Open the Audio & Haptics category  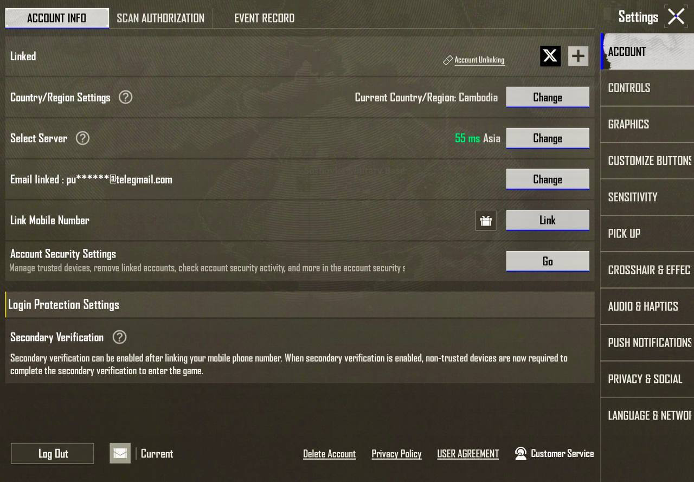coord(647,306)
